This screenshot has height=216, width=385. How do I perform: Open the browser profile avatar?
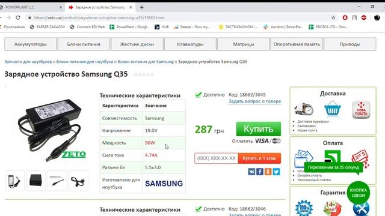[377, 17]
